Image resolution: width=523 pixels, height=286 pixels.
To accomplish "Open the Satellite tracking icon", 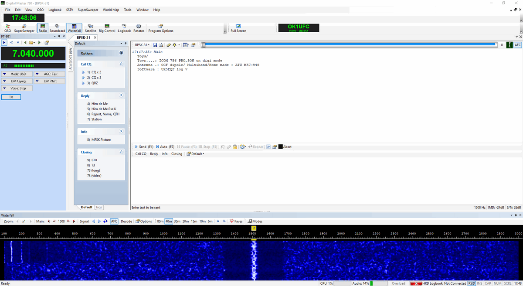I will pos(91,28).
